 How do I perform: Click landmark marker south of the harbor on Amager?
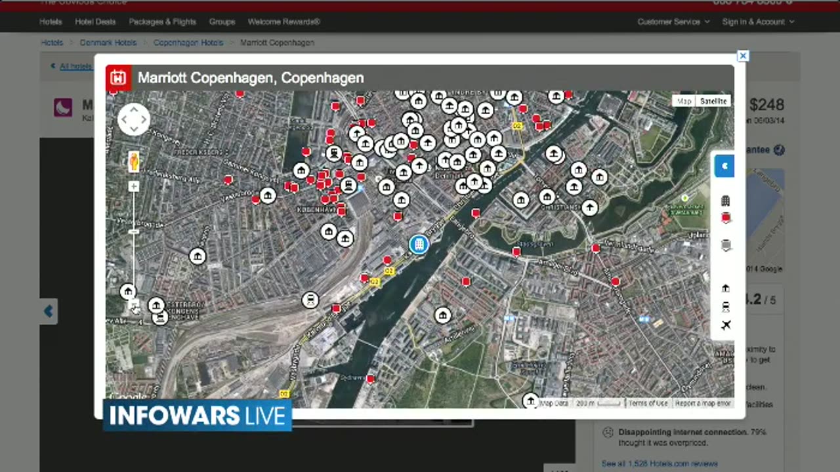(x=443, y=315)
